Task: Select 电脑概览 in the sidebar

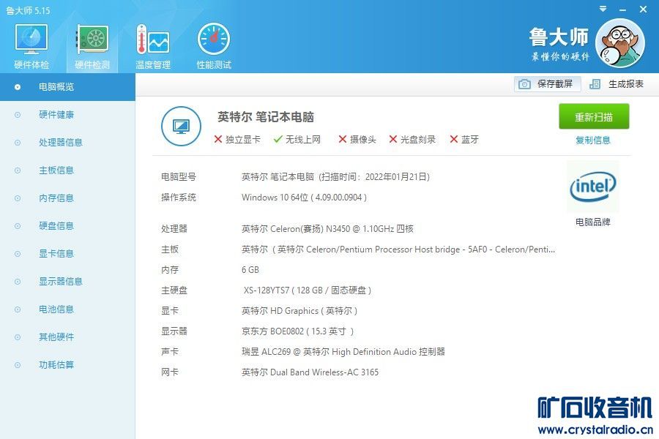Action: coord(67,87)
